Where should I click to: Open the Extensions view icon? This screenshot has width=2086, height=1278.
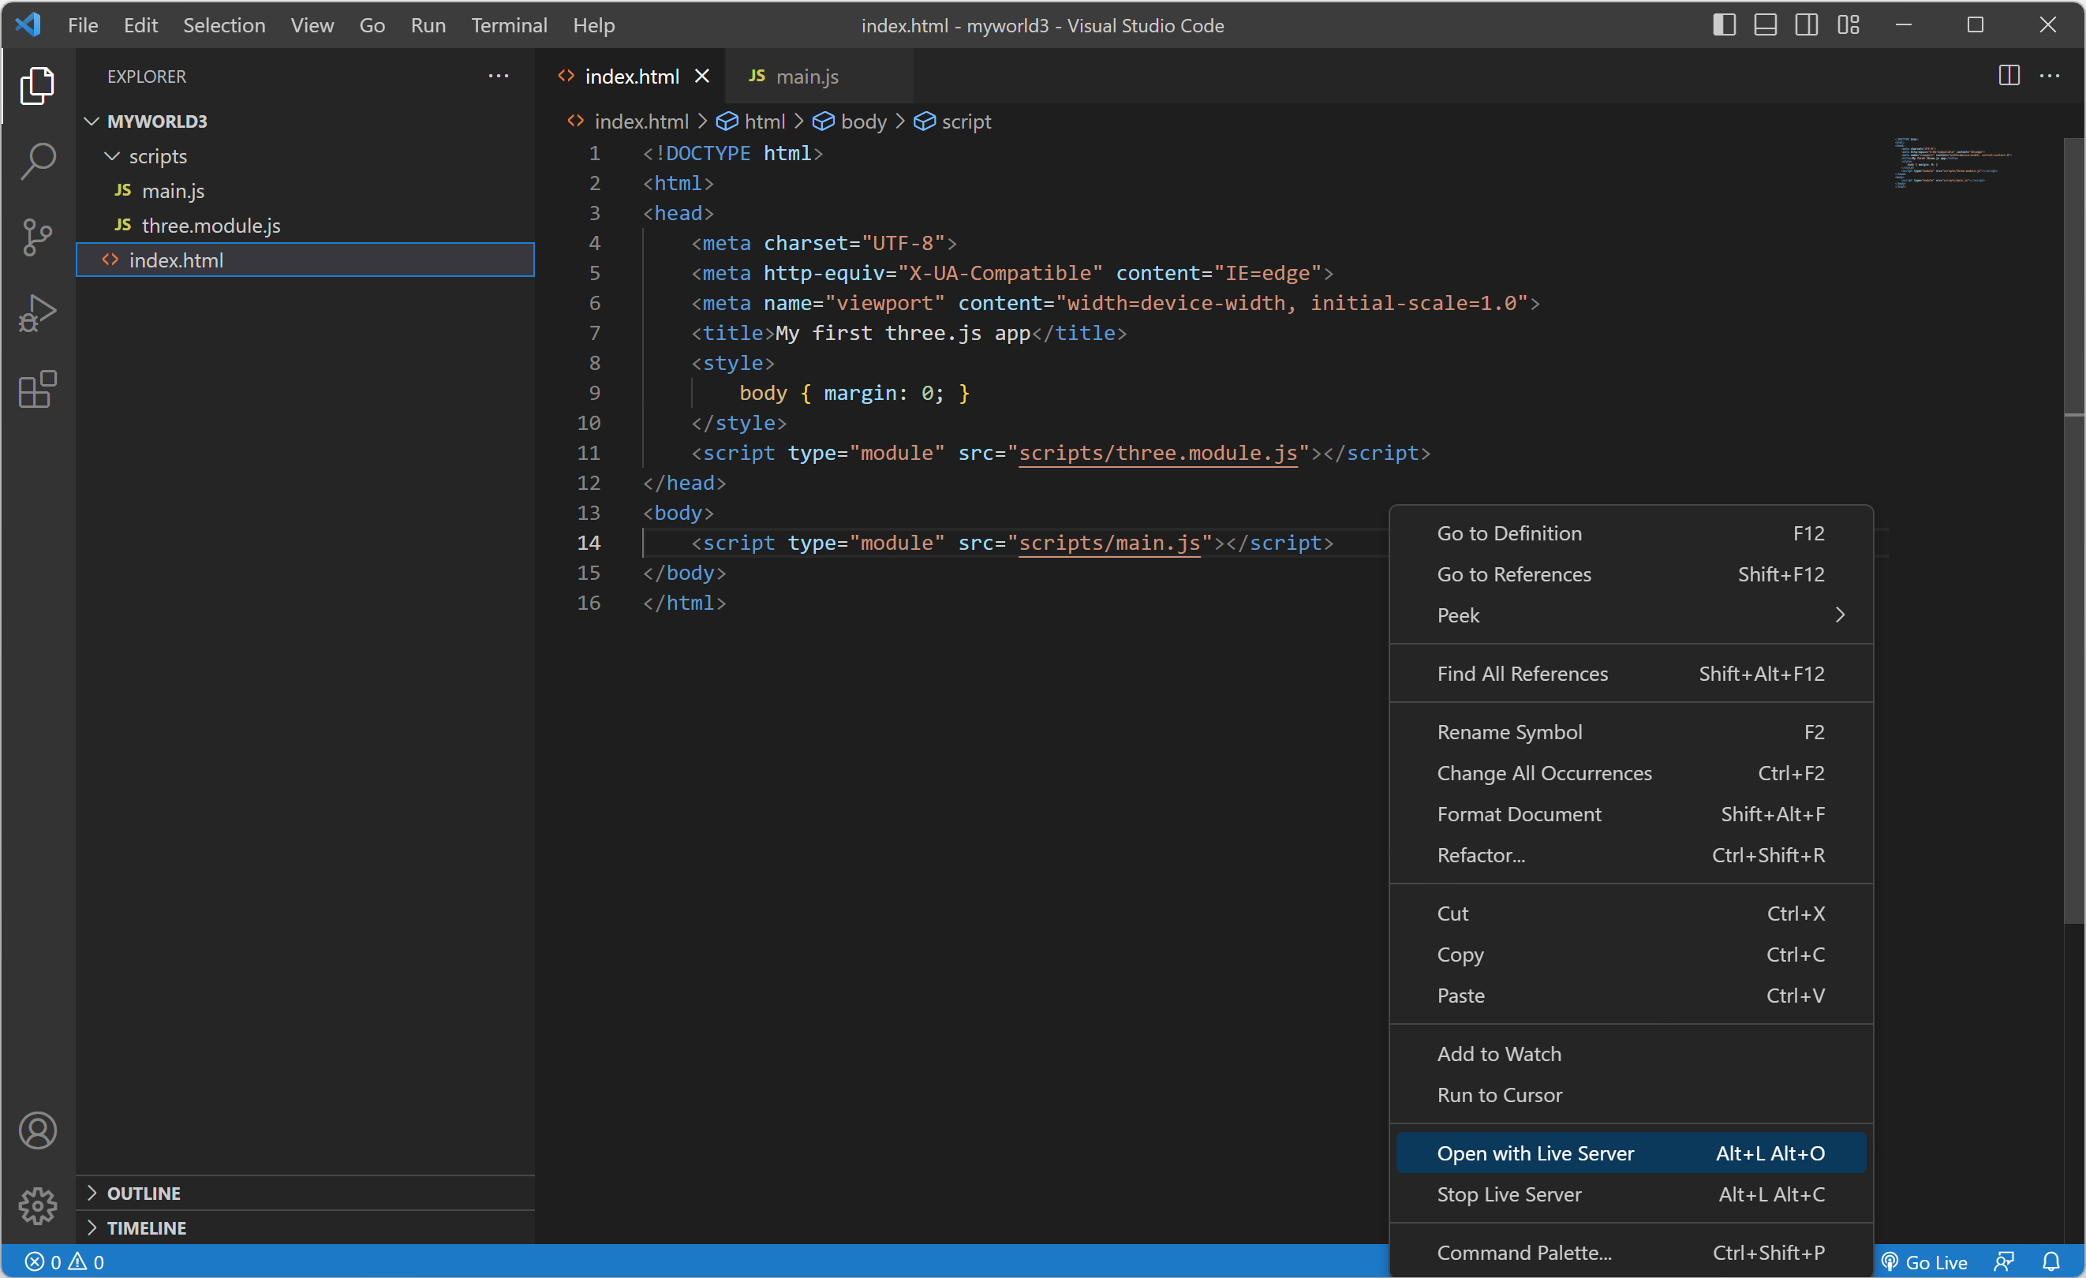pyautogui.click(x=37, y=390)
